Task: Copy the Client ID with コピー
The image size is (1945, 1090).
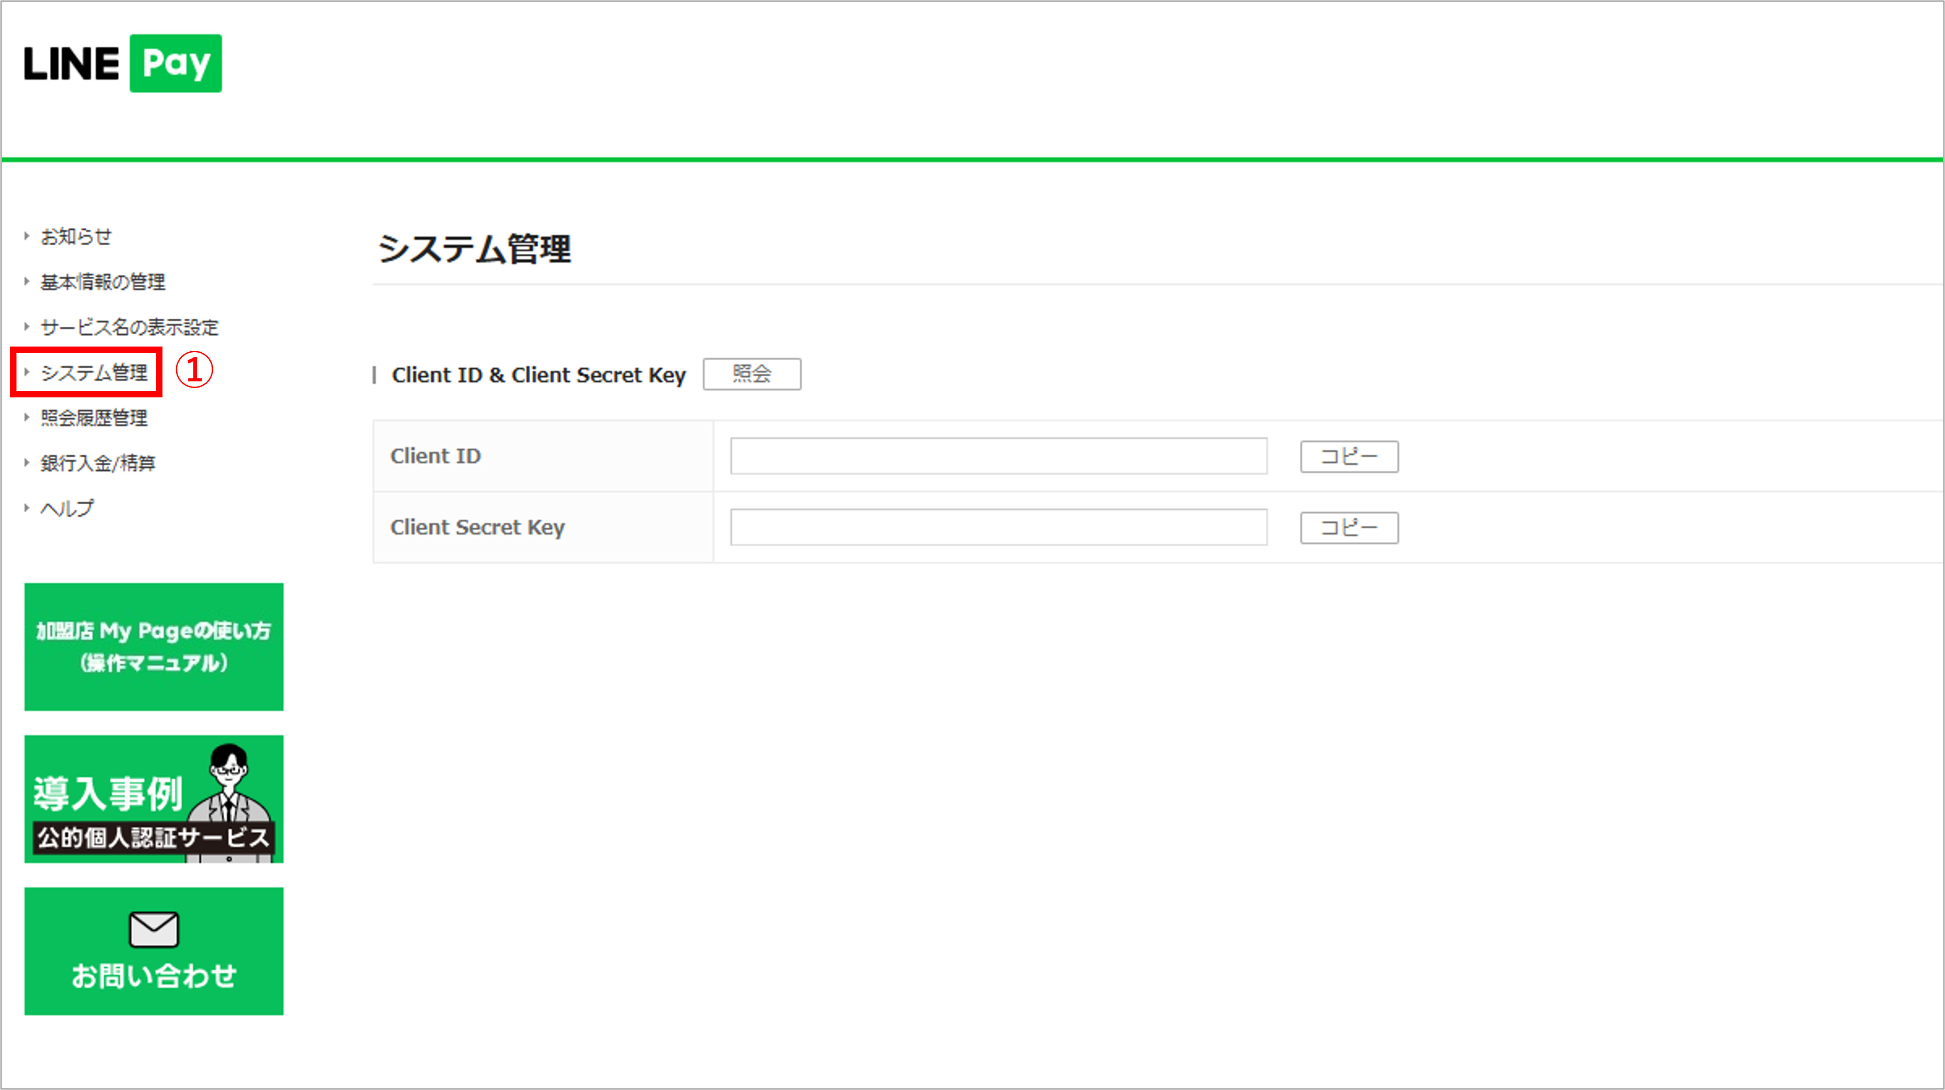Action: (1349, 457)
